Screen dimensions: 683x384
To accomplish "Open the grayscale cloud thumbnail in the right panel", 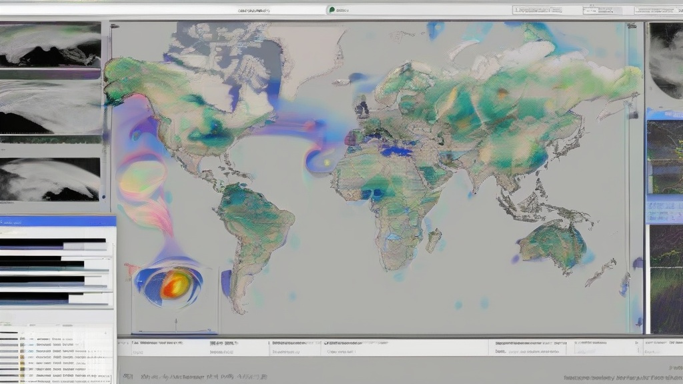I will tap(666, 60).
